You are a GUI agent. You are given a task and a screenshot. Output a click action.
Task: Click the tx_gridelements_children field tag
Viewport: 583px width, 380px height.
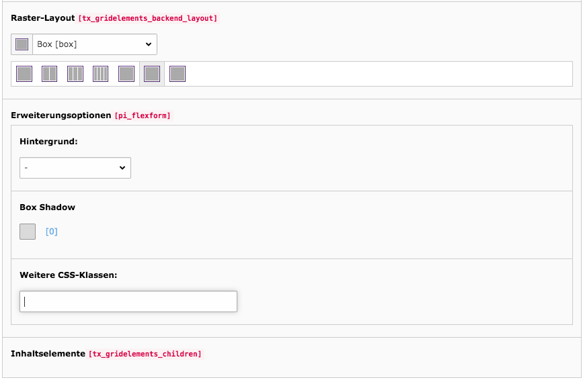coord(145,354)
